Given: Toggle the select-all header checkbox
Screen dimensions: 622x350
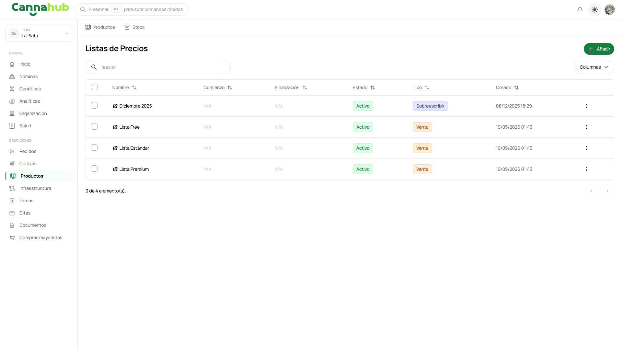Looking at the screenshot, I should pyautogui.click(x=94, y=87).
